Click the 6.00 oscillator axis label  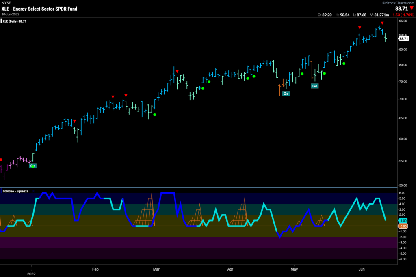(402, 193)
